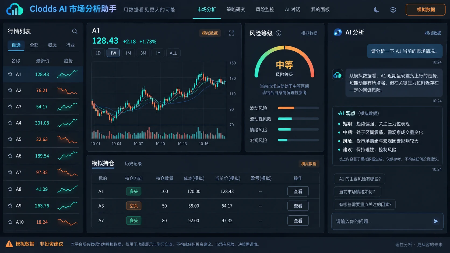
Task: Click the AI 分析 panel avatar icon
Action: point(337,33)
